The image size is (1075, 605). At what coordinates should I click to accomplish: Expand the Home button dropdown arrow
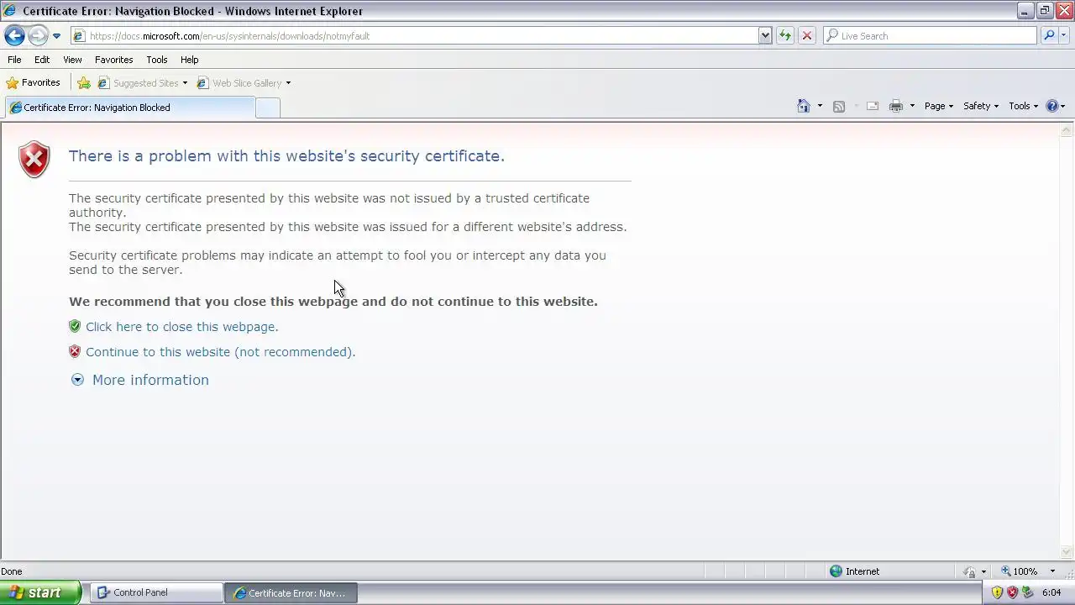point(820,106)
